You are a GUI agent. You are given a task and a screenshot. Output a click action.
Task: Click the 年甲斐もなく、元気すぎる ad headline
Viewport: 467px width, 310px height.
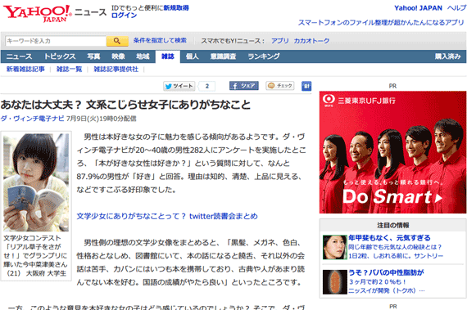389,238
